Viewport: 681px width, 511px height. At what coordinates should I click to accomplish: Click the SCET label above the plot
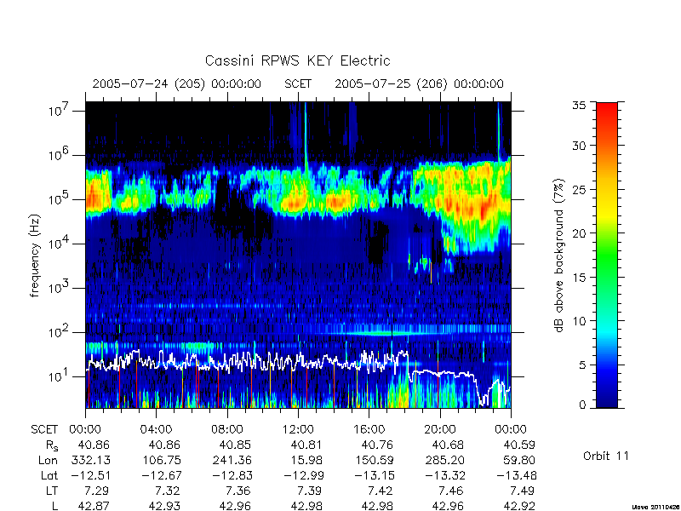(x=298, y=83)
